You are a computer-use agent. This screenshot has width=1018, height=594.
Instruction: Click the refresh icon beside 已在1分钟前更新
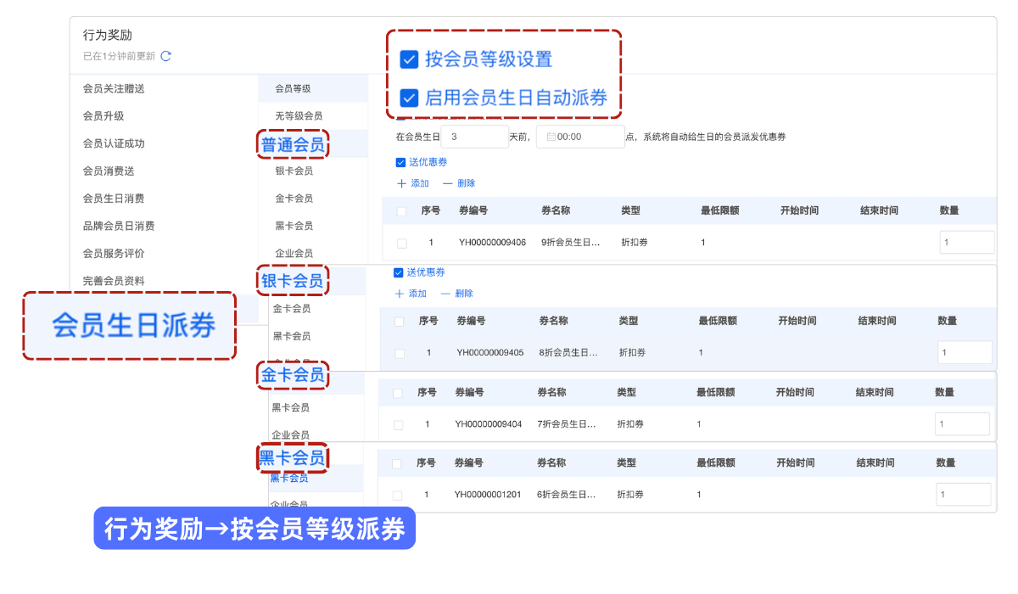point(166,57)
